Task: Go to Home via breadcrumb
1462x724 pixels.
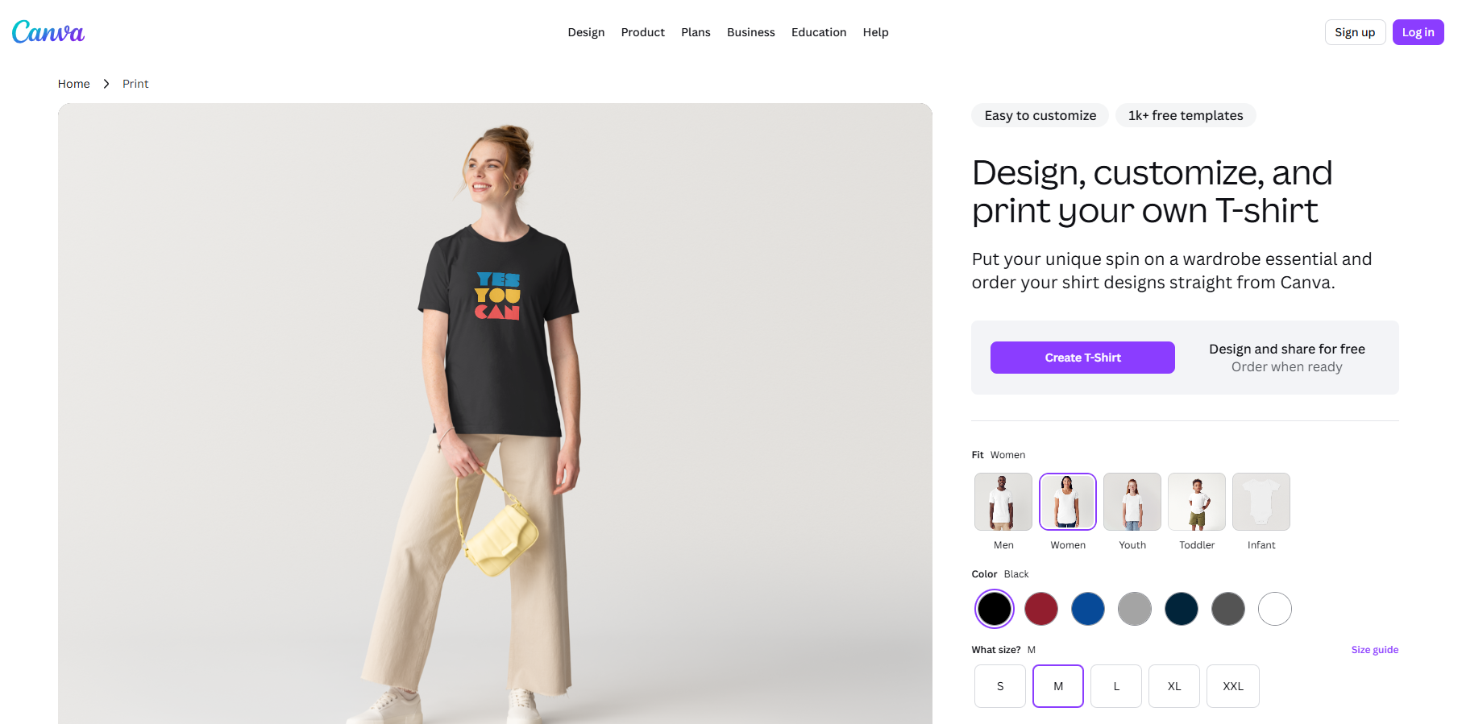Action: (x=73, y=83)
